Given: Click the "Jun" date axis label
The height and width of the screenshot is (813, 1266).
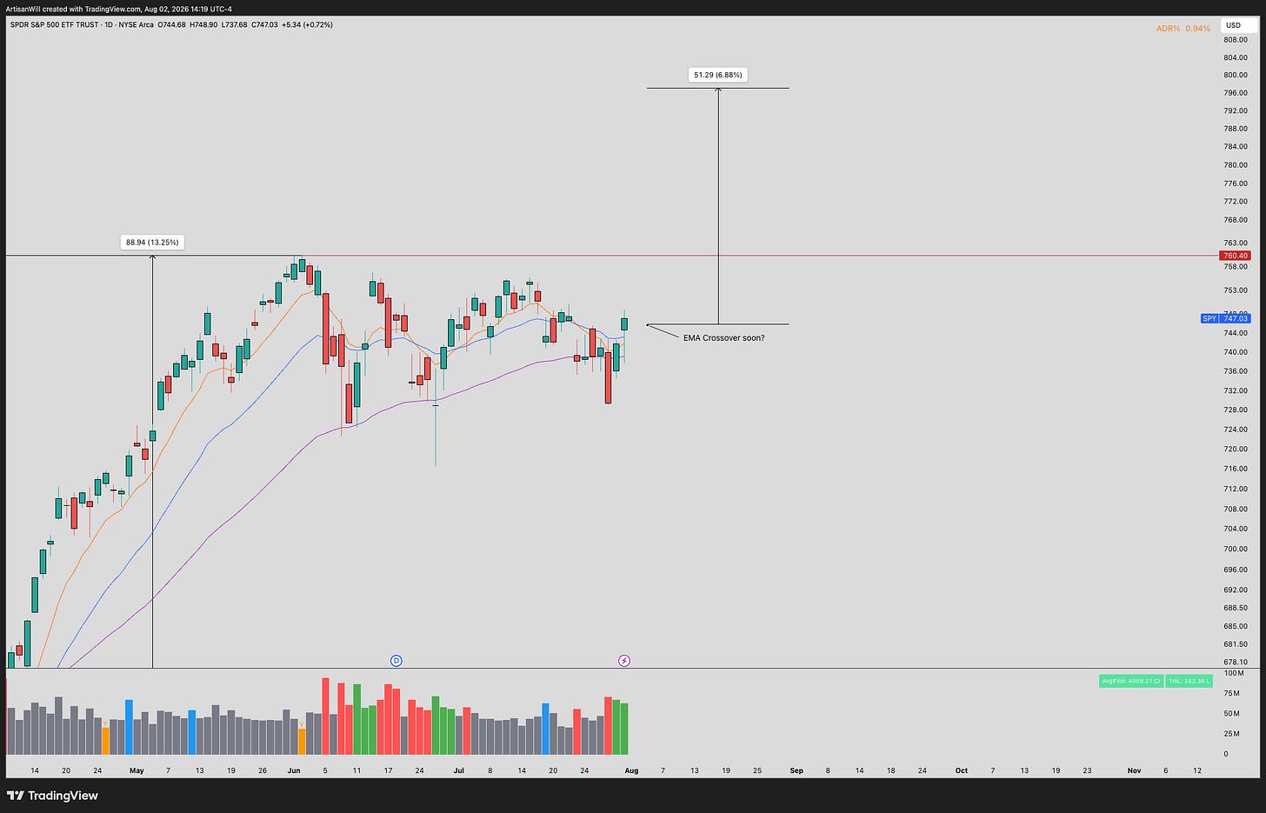Looking at the screenshot, I should tap(294, 770).
